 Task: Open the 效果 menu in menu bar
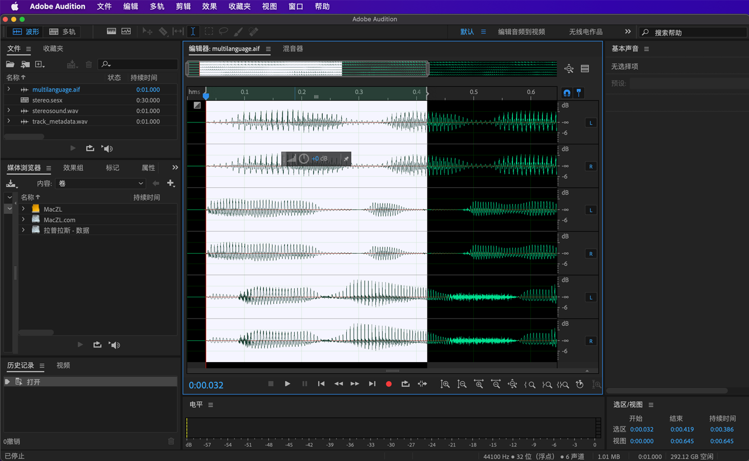209,7
